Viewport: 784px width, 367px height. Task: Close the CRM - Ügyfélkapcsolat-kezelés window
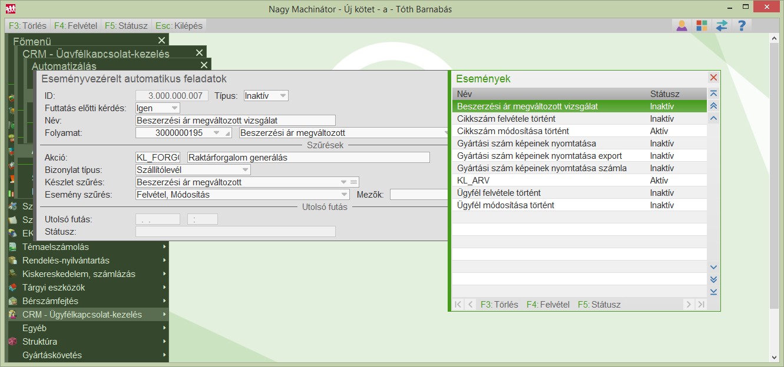click(x=200, y=52)
